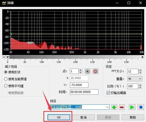Cancel the dialog with 取消
The width and height of the screenshot is (146, 122).
point(84,117)
